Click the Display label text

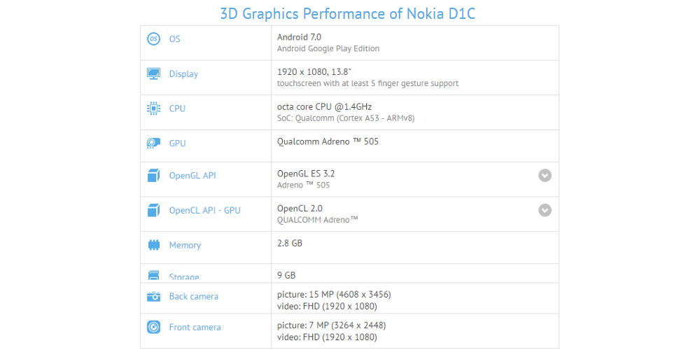183,74
